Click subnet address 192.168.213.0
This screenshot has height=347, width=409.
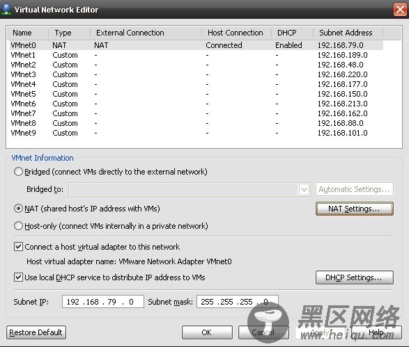pos(343,104)
